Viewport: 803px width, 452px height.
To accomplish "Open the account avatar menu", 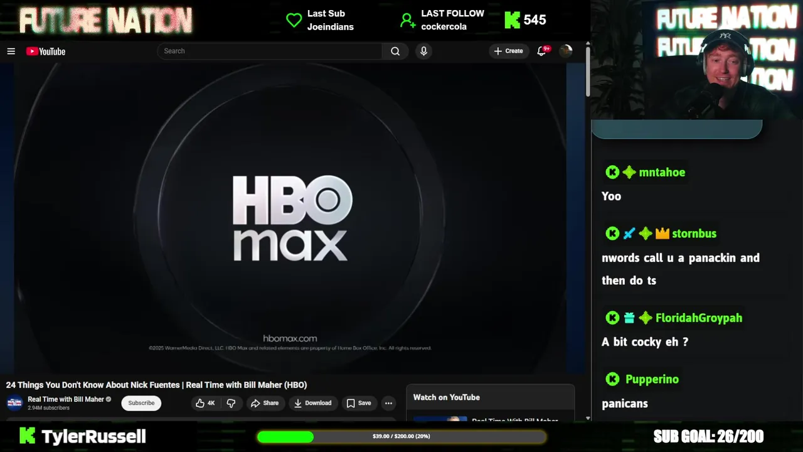I will tap(566, 51).
